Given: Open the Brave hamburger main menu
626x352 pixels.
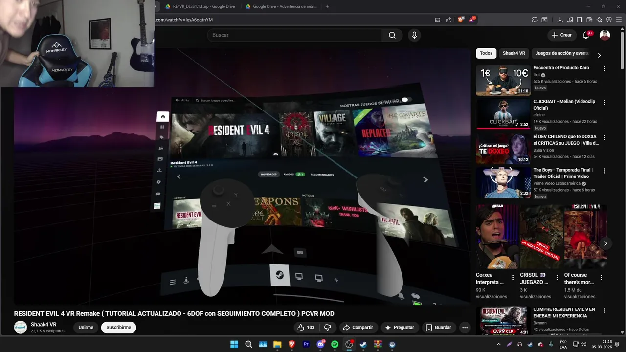Looking at the screenshot, I should 619,20.
